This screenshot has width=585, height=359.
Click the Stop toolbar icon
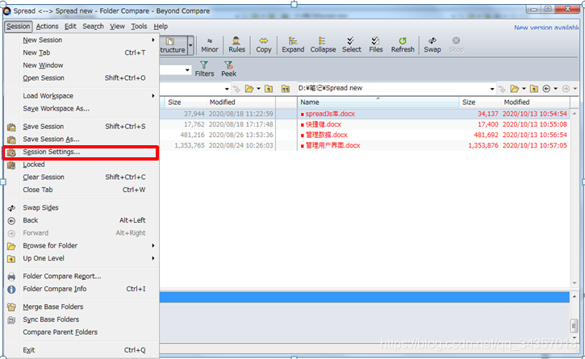click(456, 45)
